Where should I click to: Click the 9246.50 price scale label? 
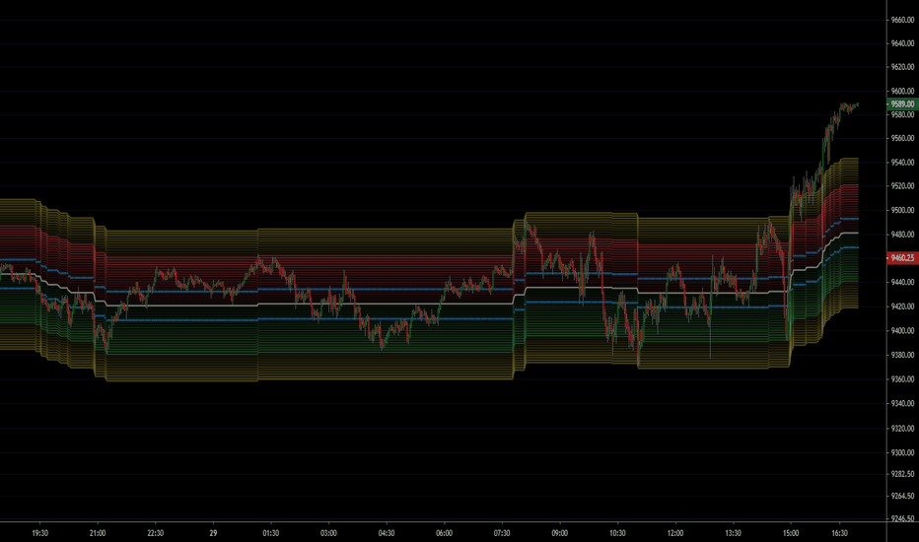[x=902, y=518]
